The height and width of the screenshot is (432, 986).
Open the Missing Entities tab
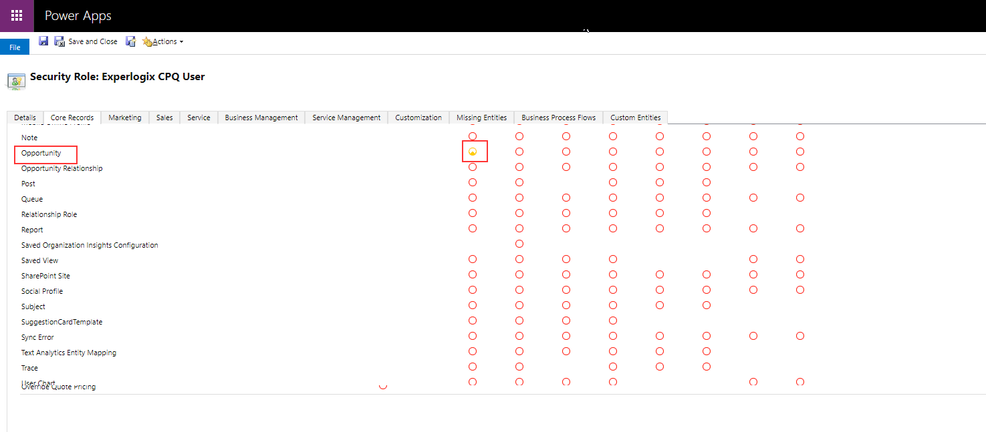(482, 118)
